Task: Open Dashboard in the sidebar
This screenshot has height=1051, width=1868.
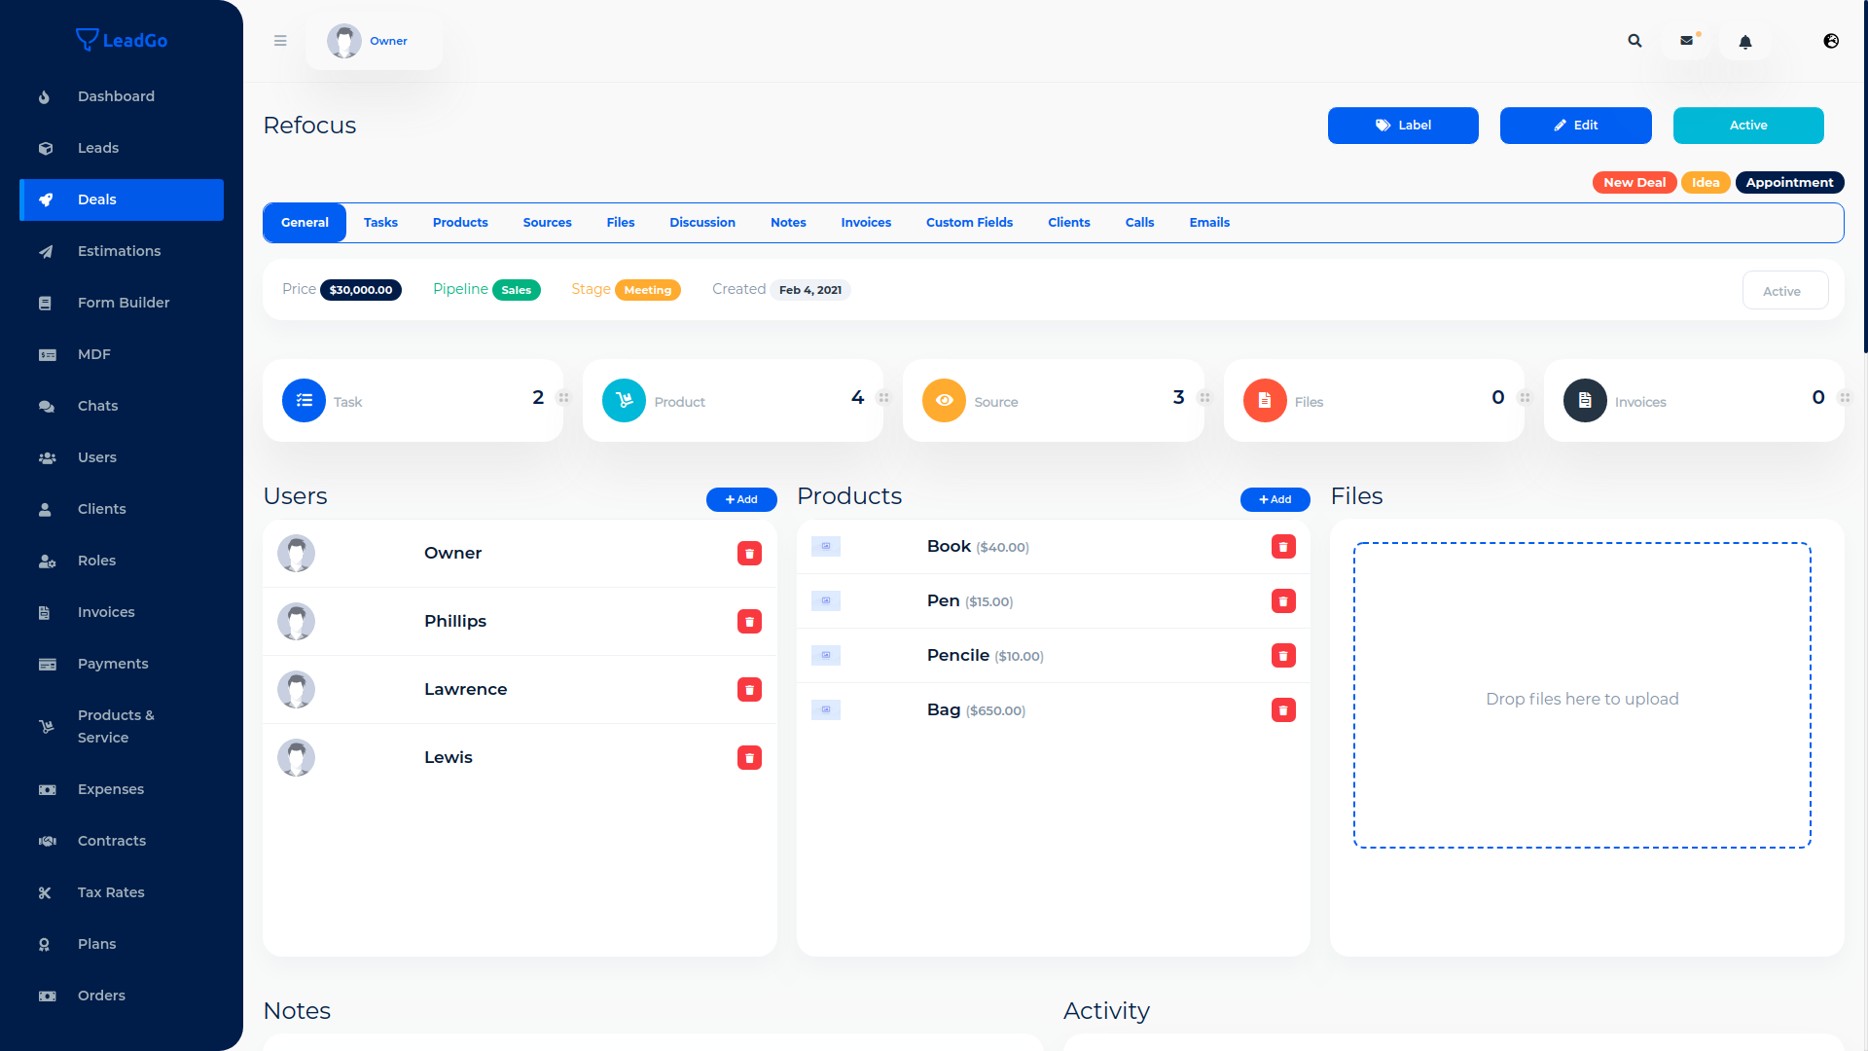Action: (122, 96)
